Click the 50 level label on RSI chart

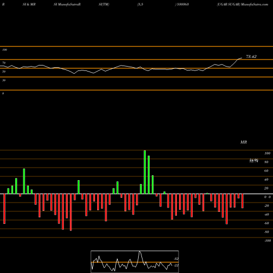point(4,72)
